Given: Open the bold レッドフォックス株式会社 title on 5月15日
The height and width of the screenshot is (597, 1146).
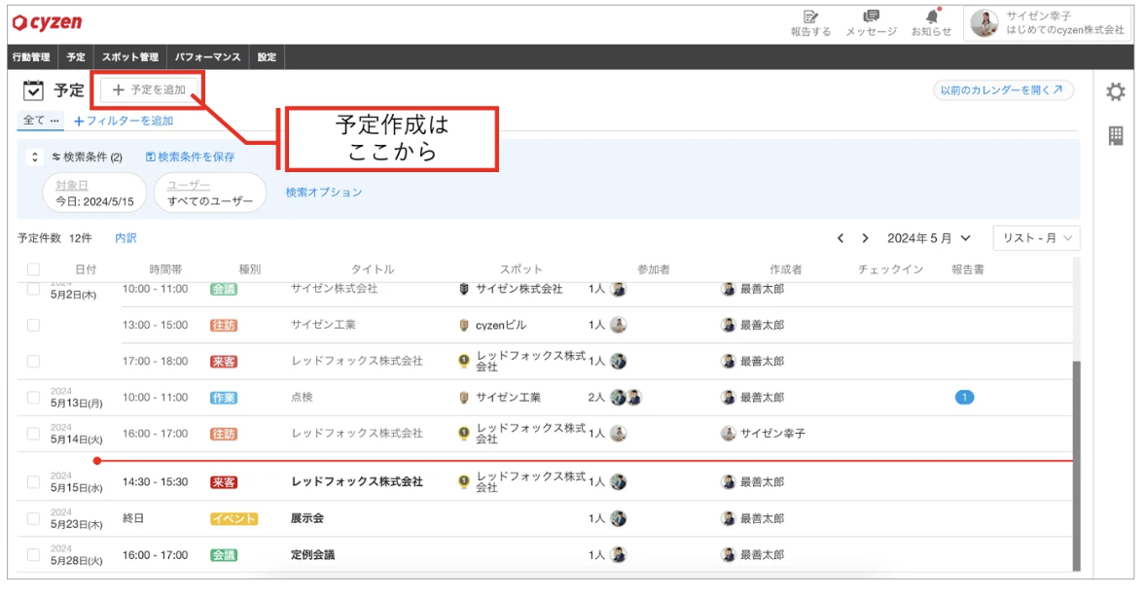Looking at the screenshot, I should 357,482.
